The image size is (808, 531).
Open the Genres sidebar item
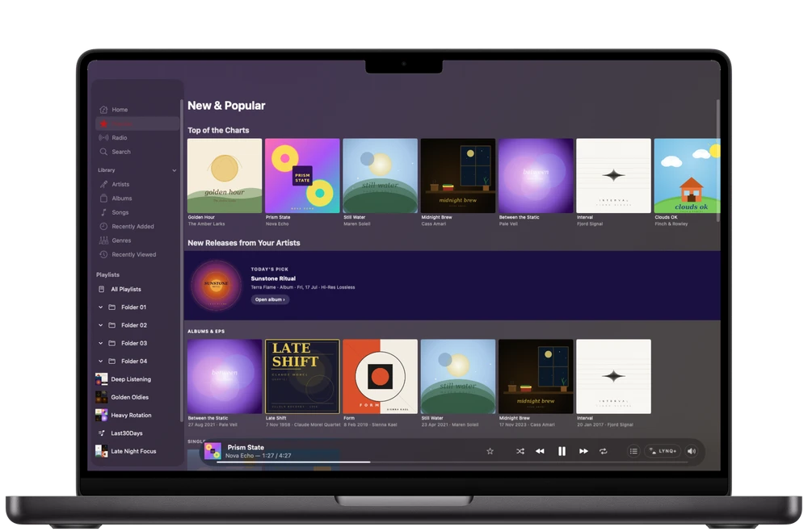tap(137, 240)
